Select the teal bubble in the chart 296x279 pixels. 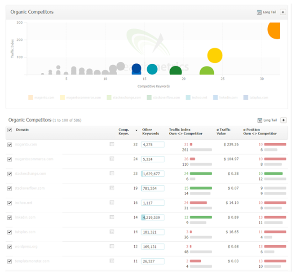(x=152, y=69)
